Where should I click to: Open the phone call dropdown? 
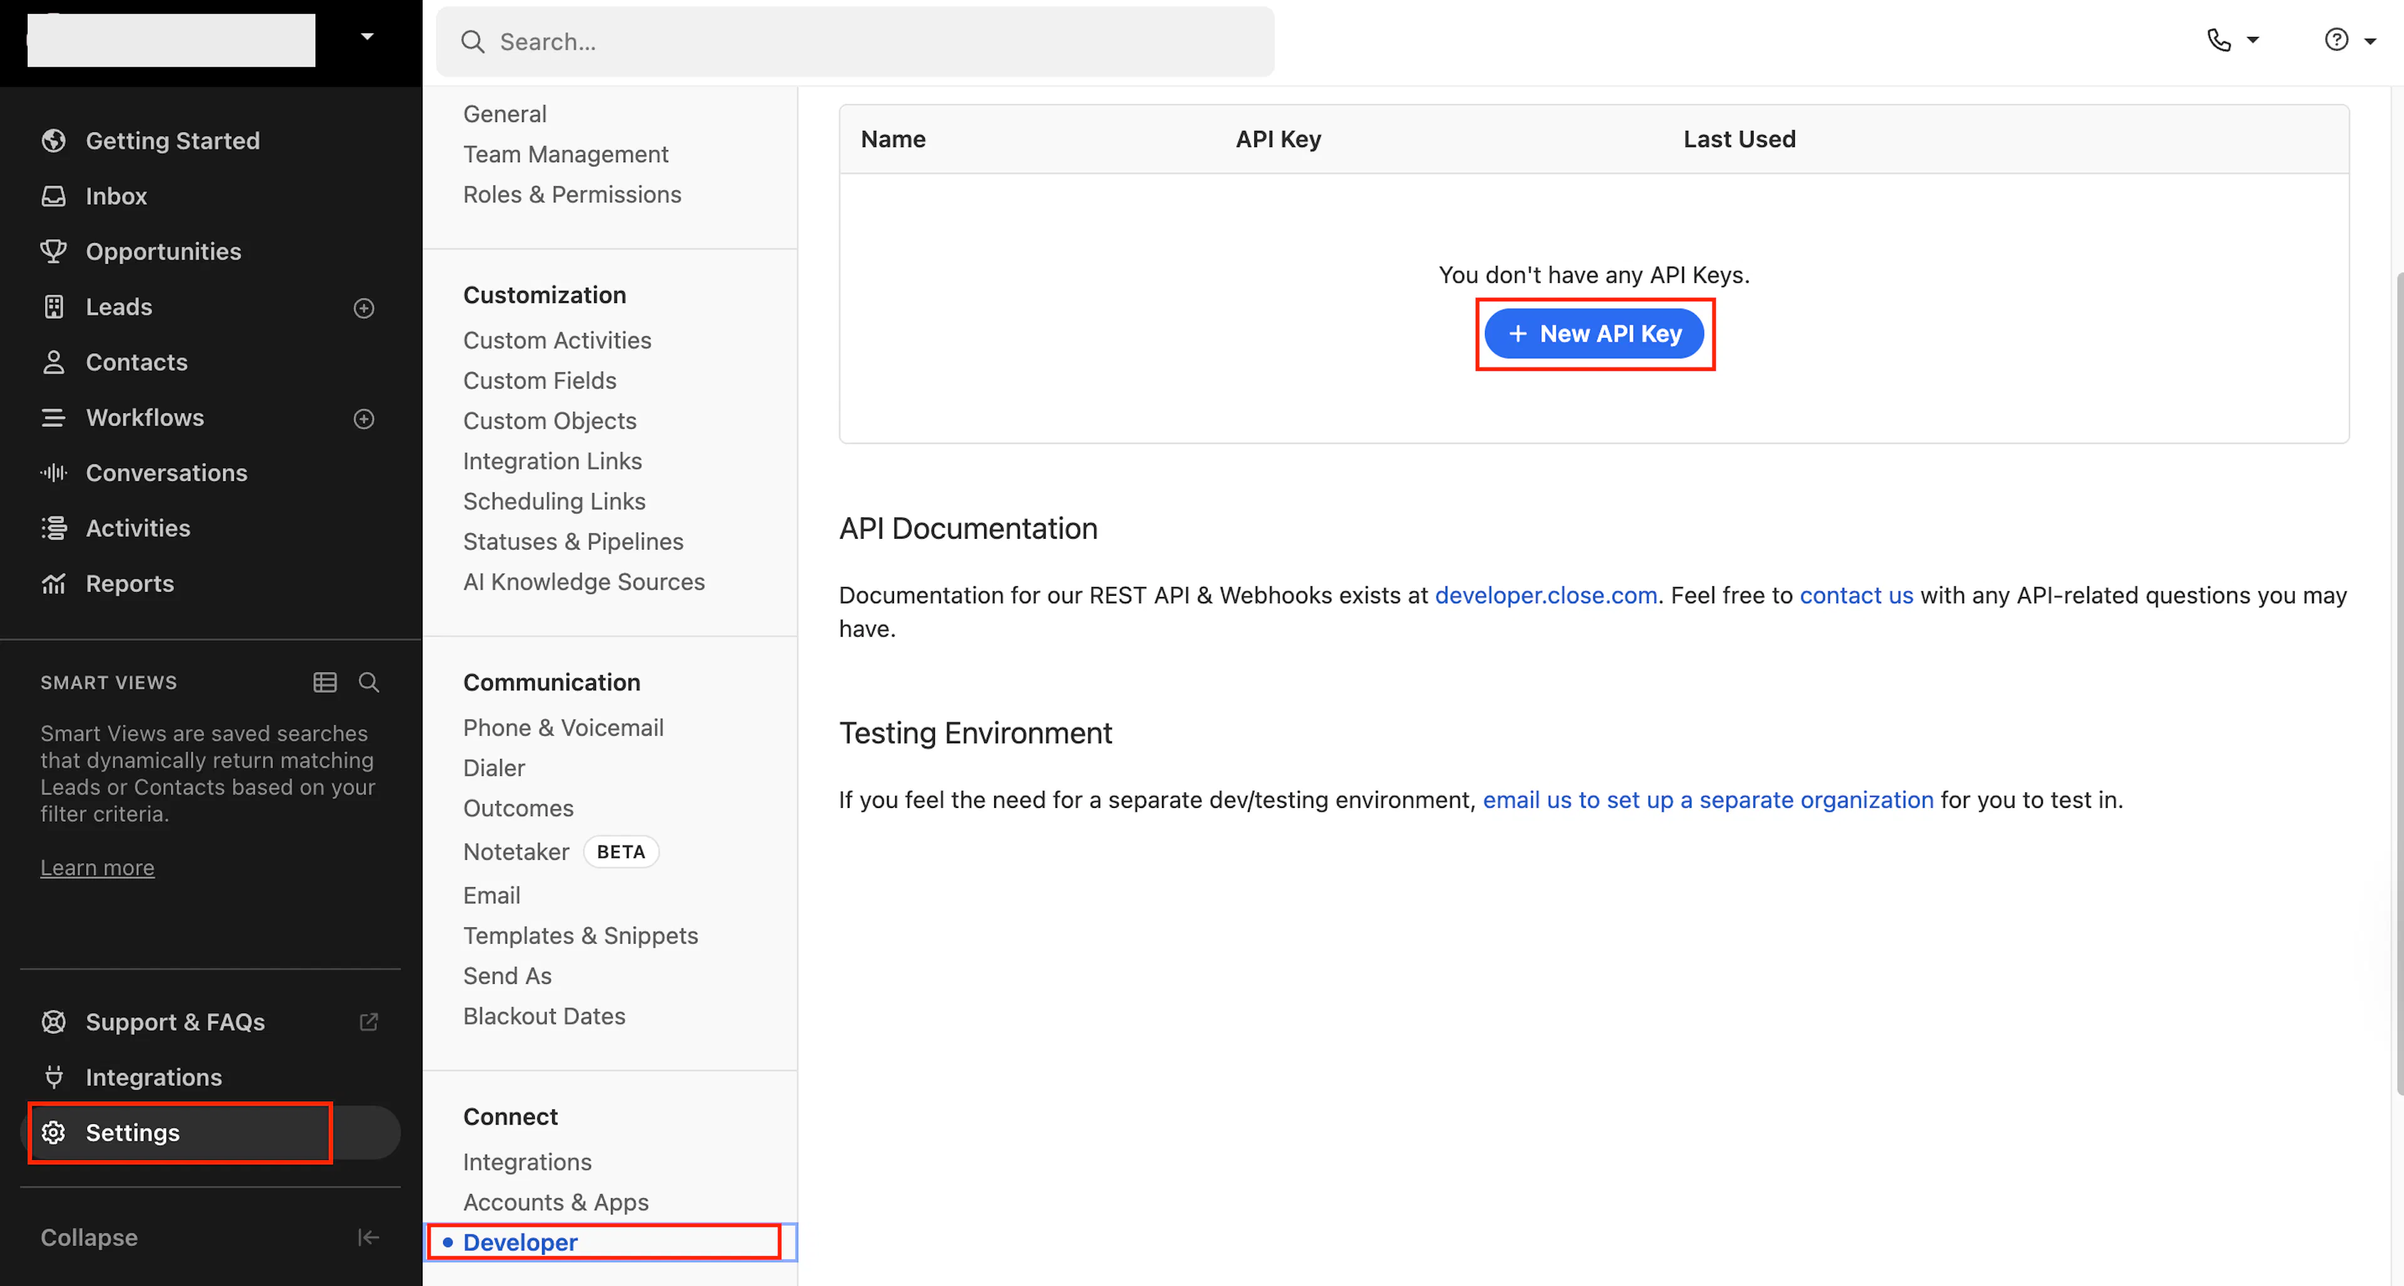pos(2232,40)
